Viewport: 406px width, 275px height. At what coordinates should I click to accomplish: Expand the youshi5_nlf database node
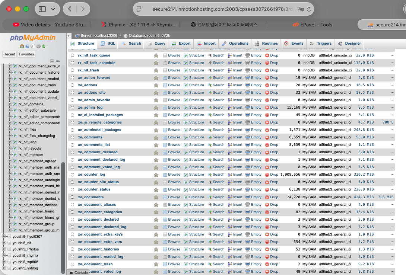(x=4, y=243)
